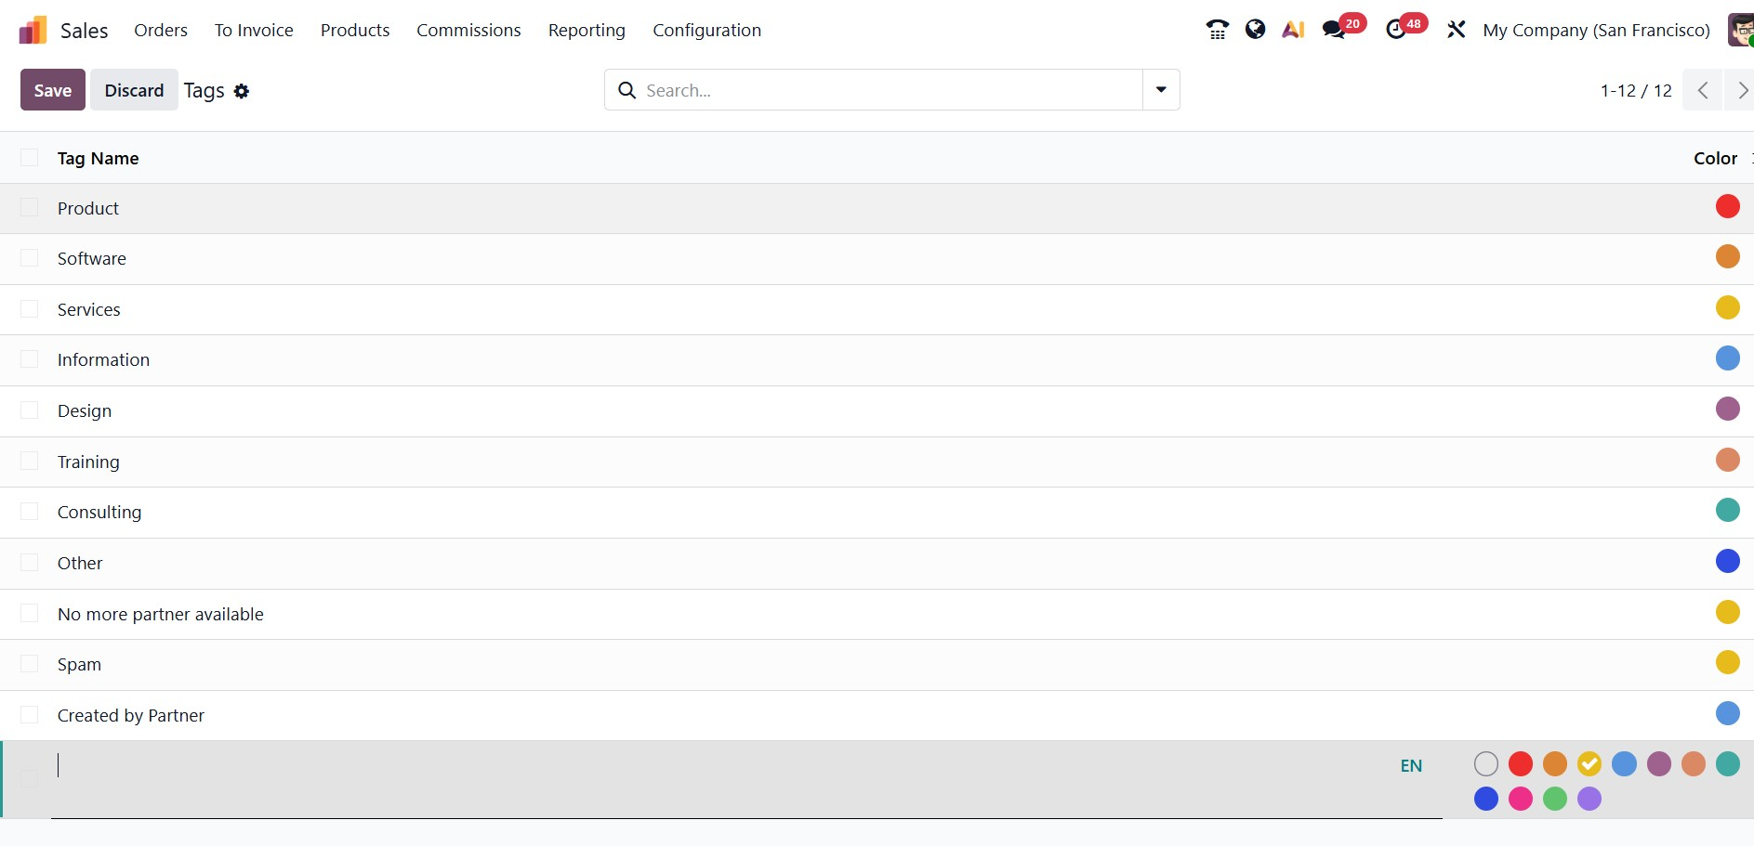This screenshot has width=1754, height=846.
Task: Expand the search options dropdown arrow
Action: (1161, 90)
